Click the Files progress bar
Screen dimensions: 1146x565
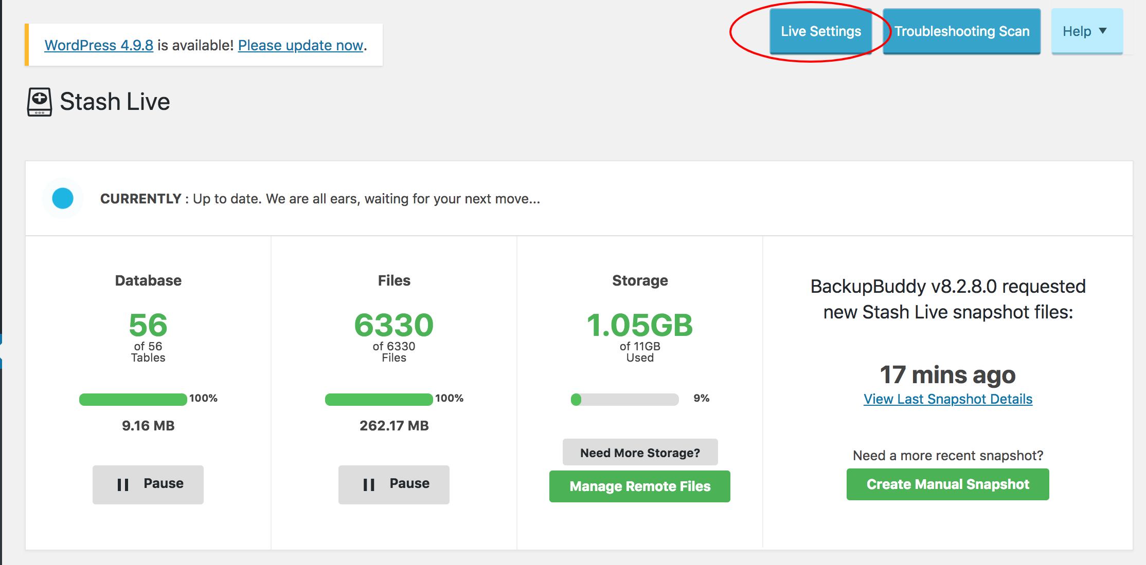(x=379, y=399)
